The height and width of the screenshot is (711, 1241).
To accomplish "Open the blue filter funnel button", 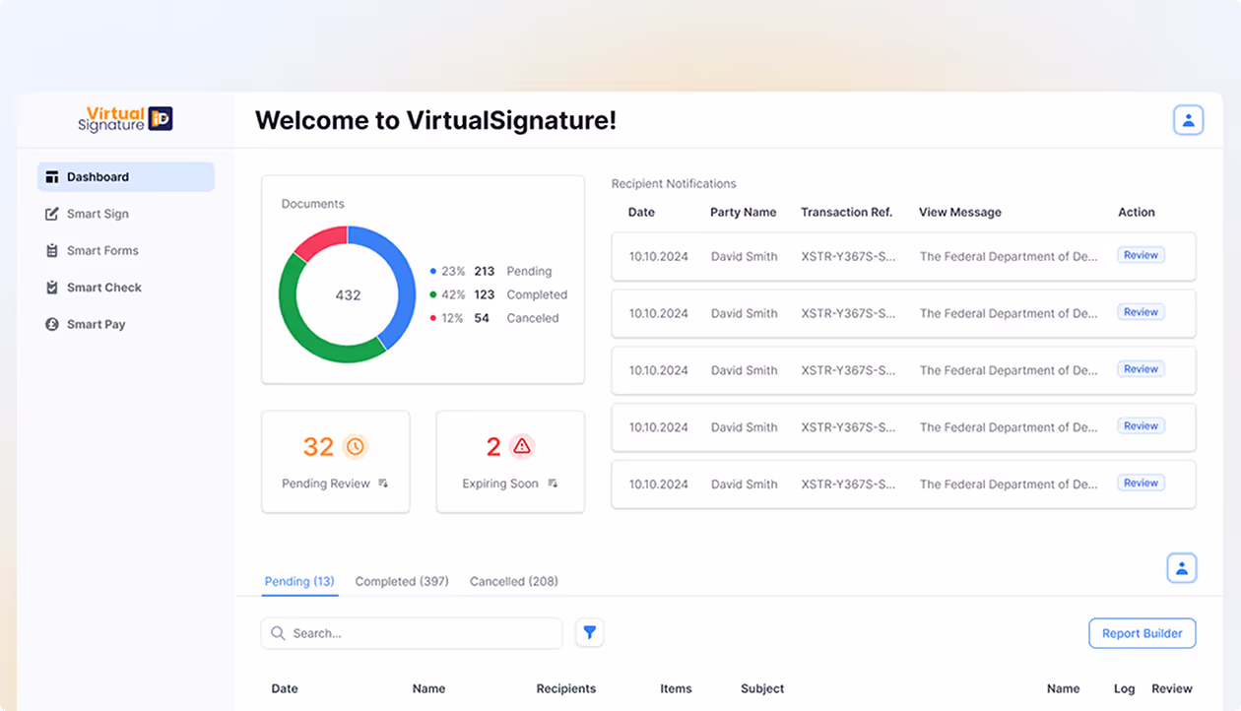I will (x=589, y=633).
